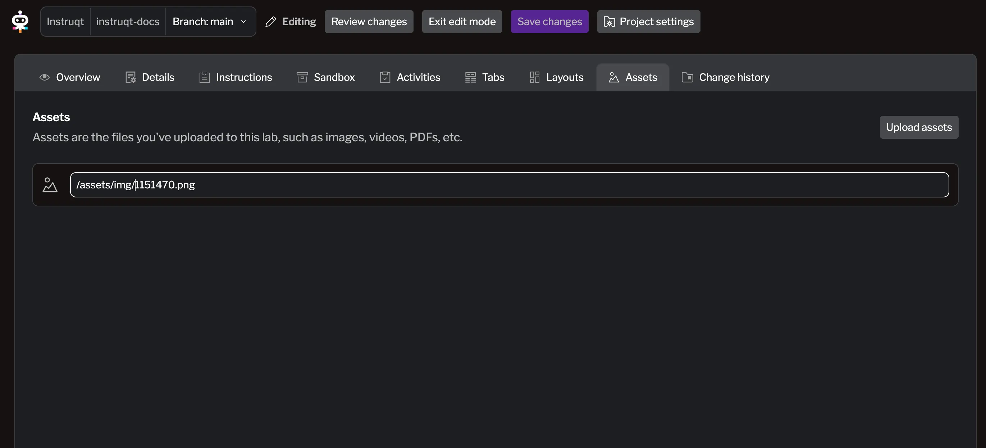Click the Upload assets button
Image resolution: width=986 pixels, height=448 pixels.
(x=919, y=127)
